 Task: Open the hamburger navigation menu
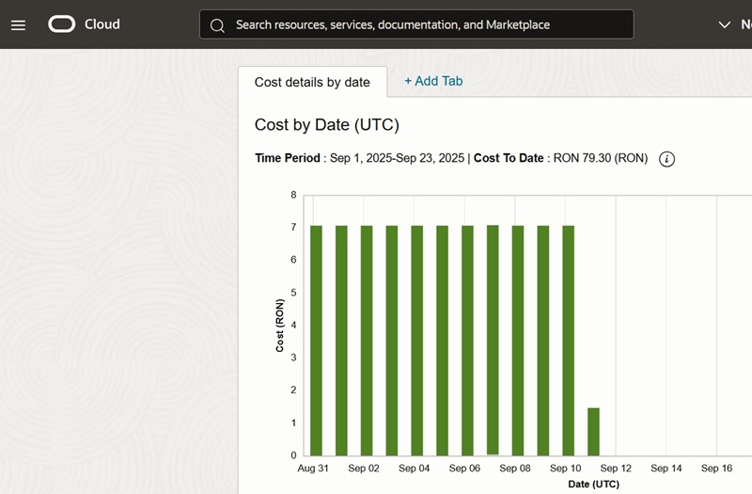click(19, 24)
